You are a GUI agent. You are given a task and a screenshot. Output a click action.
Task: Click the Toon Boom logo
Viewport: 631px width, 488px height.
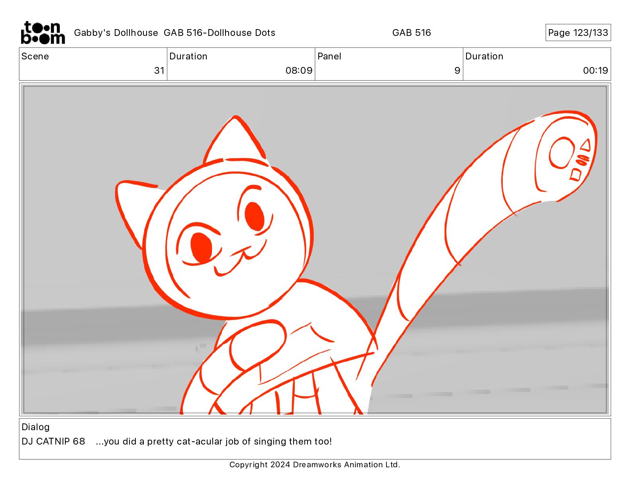pyautogui.click(x=43, y=32)
